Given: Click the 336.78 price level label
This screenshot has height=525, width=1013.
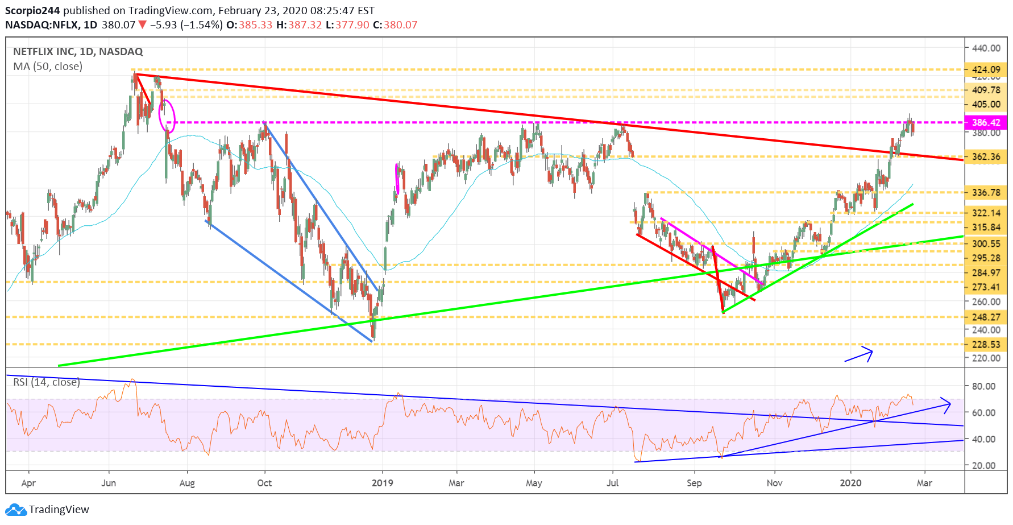Looking at the screenshot, I should click(986, 192).
